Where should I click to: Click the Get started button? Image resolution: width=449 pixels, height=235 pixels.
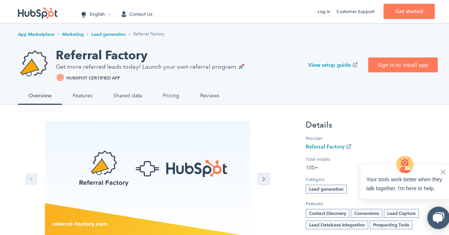click(x=409, y=12)
